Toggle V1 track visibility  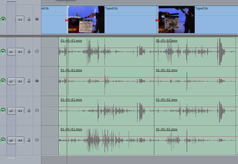coord(3,19)
